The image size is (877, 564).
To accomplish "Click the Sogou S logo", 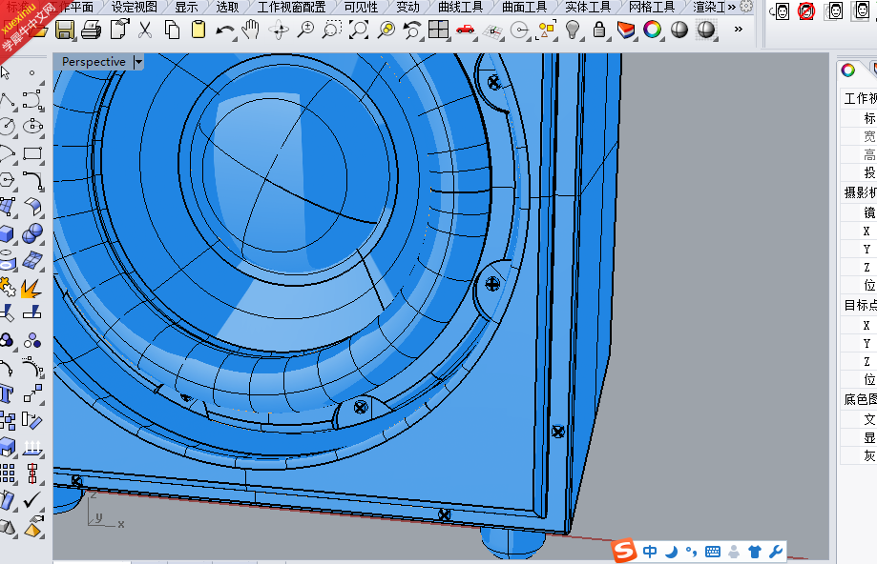I will [x=623, y=551].
